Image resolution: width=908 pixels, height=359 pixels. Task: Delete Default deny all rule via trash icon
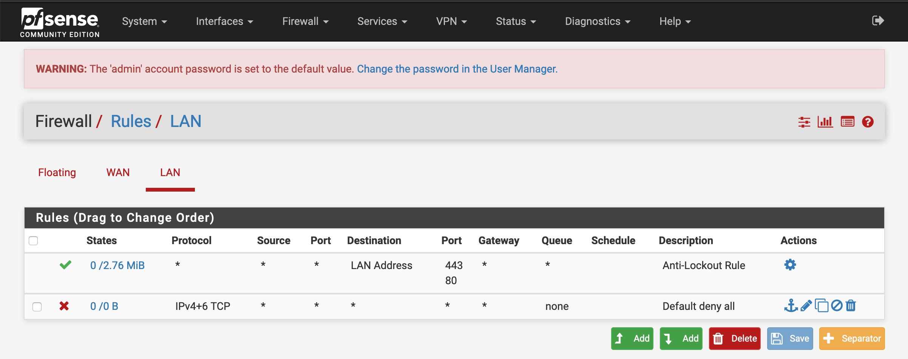(x=851, y=305)
